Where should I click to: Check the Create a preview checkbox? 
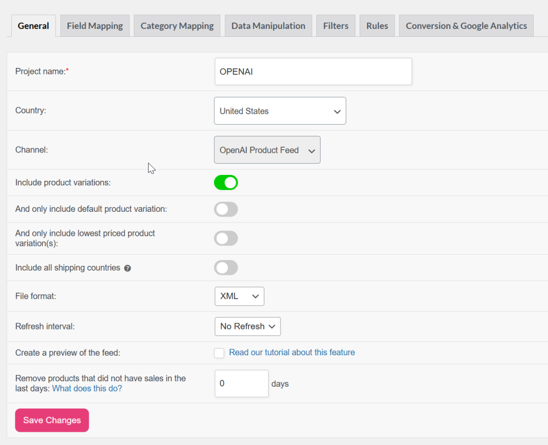click(219, 353)
